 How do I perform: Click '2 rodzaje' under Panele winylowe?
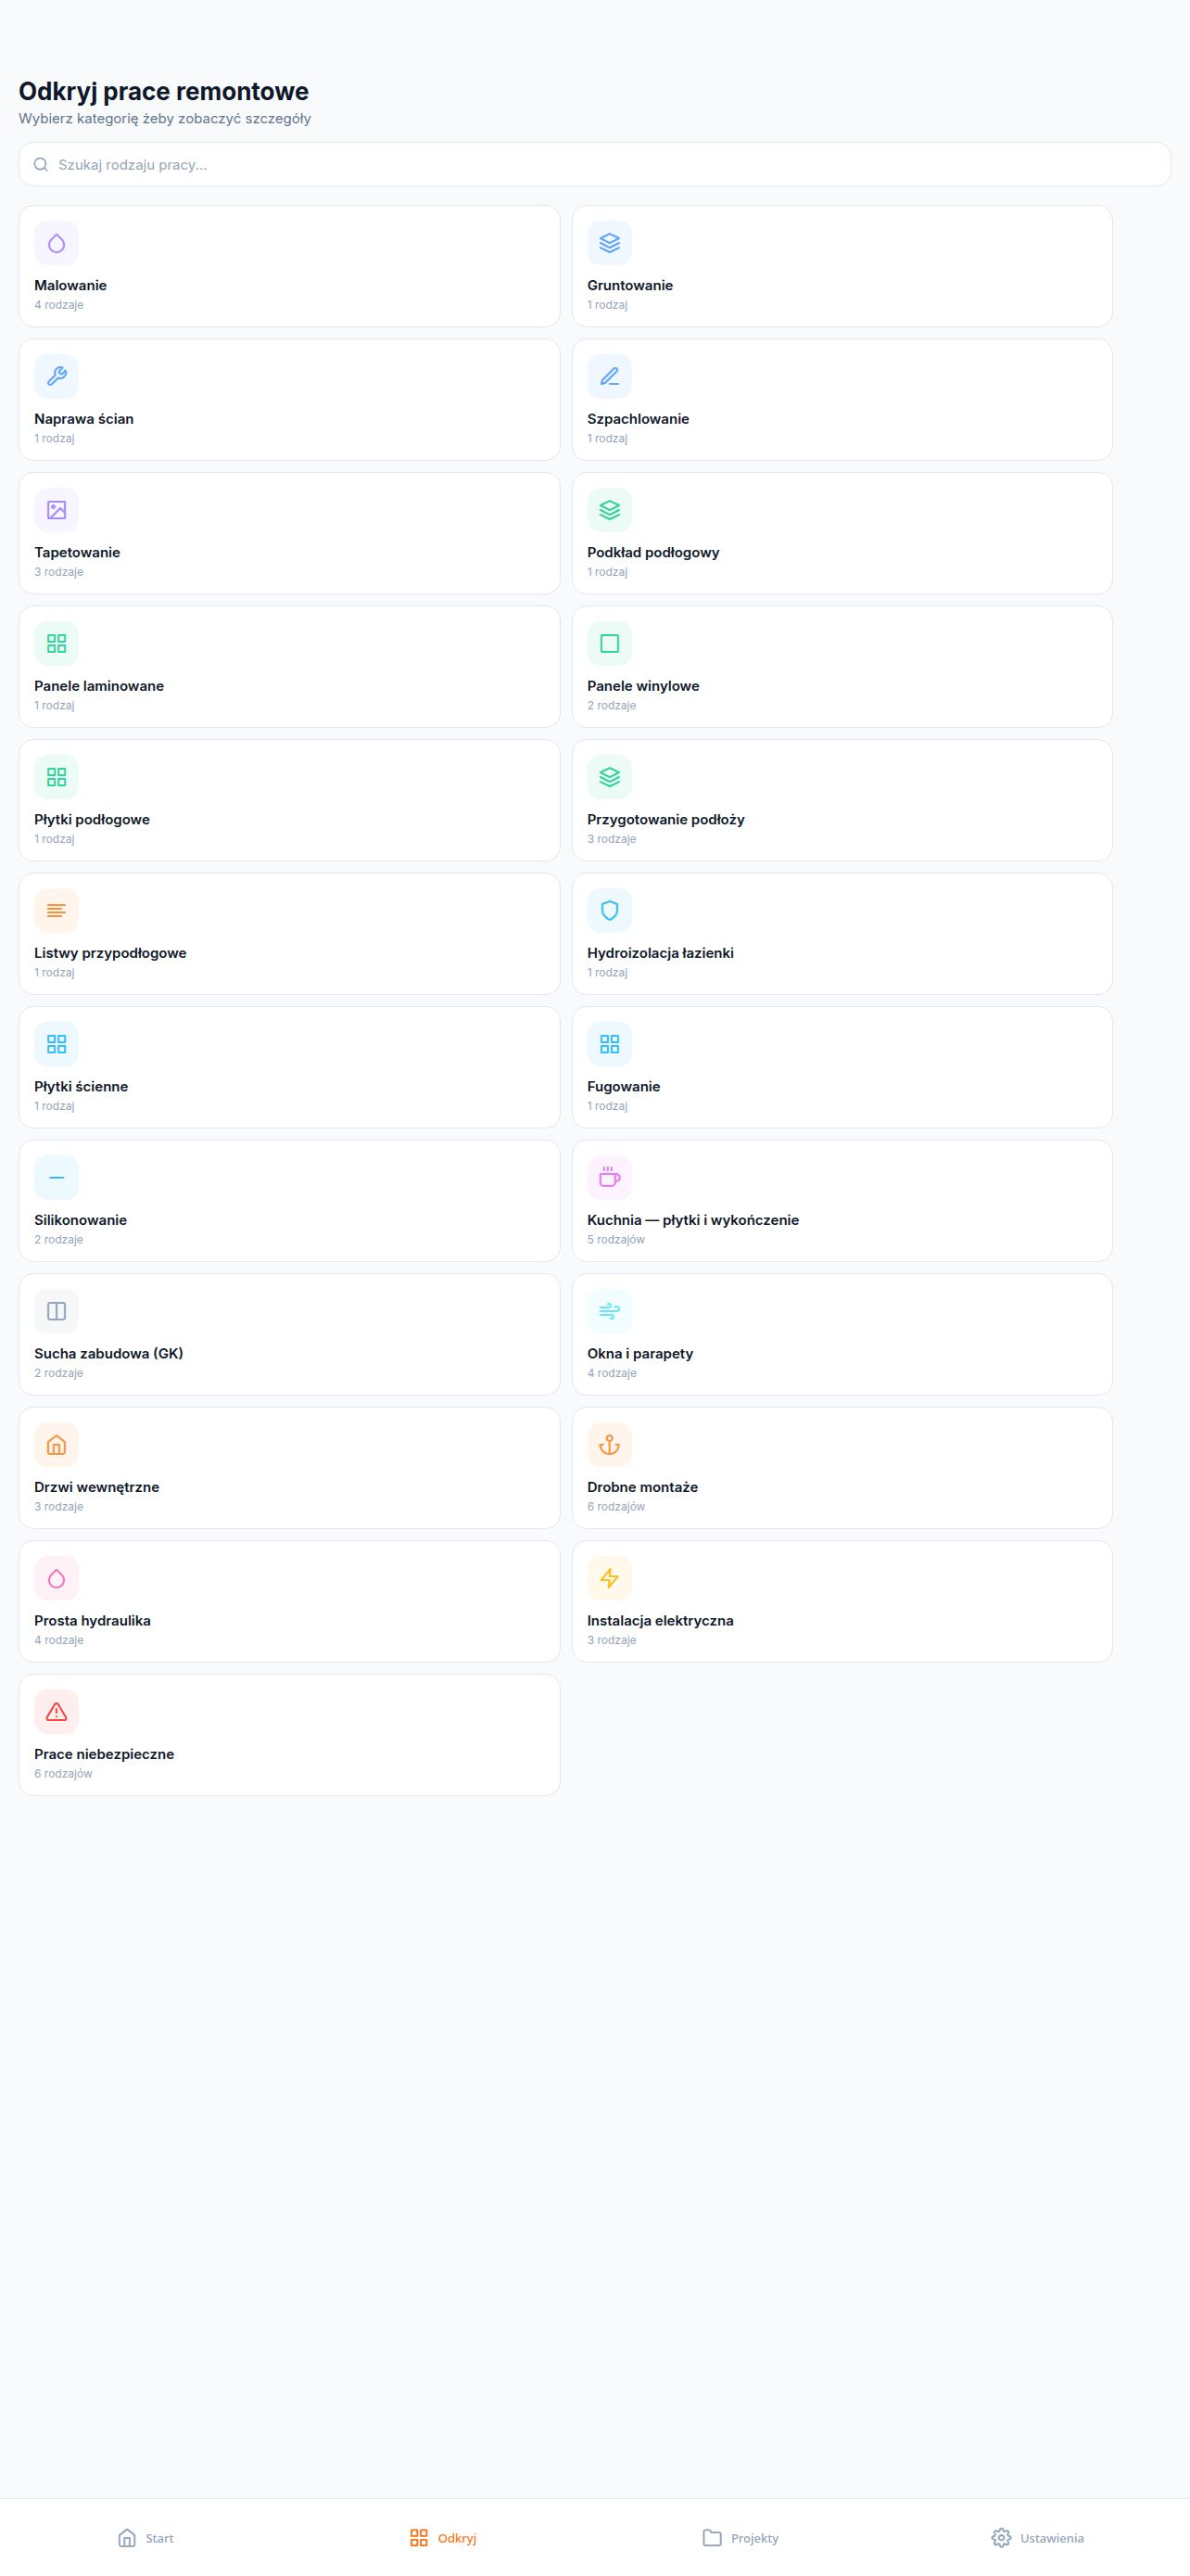612,705
